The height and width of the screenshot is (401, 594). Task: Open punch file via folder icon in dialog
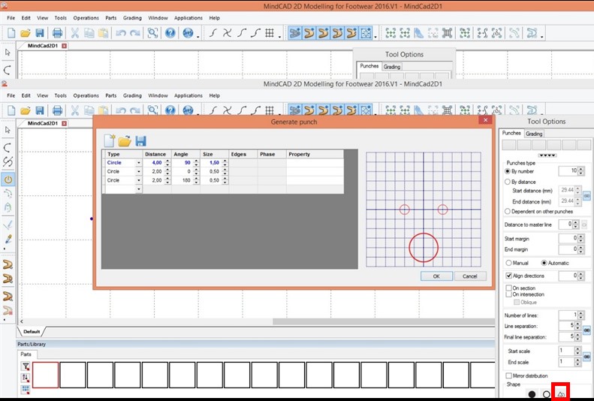click(125, 141)
